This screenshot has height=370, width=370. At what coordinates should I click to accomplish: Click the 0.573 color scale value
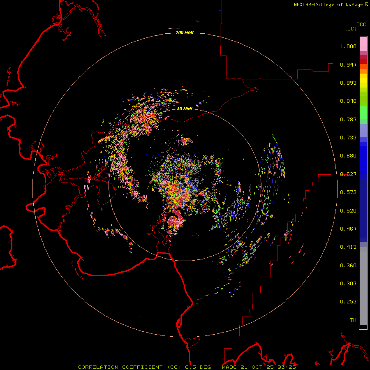[x=348, y=192]
